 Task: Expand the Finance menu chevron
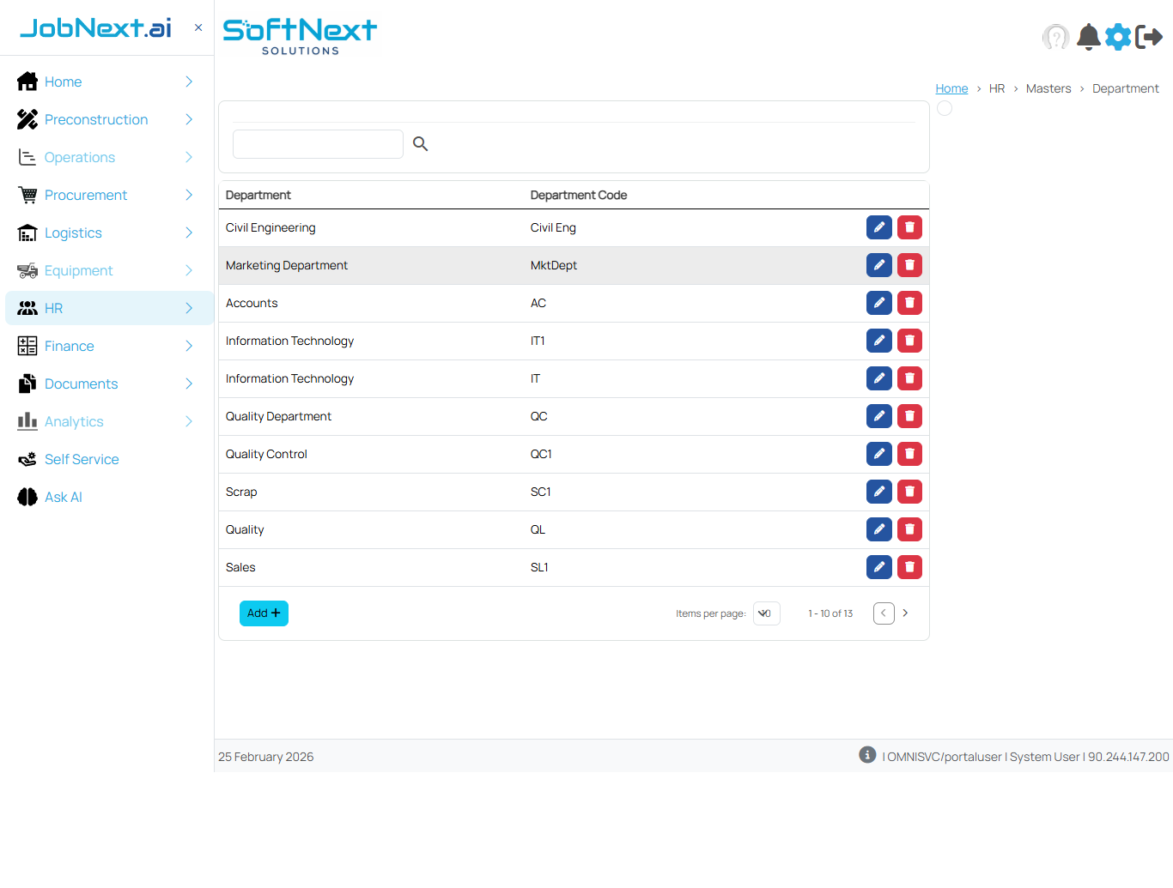coord(188,346)
